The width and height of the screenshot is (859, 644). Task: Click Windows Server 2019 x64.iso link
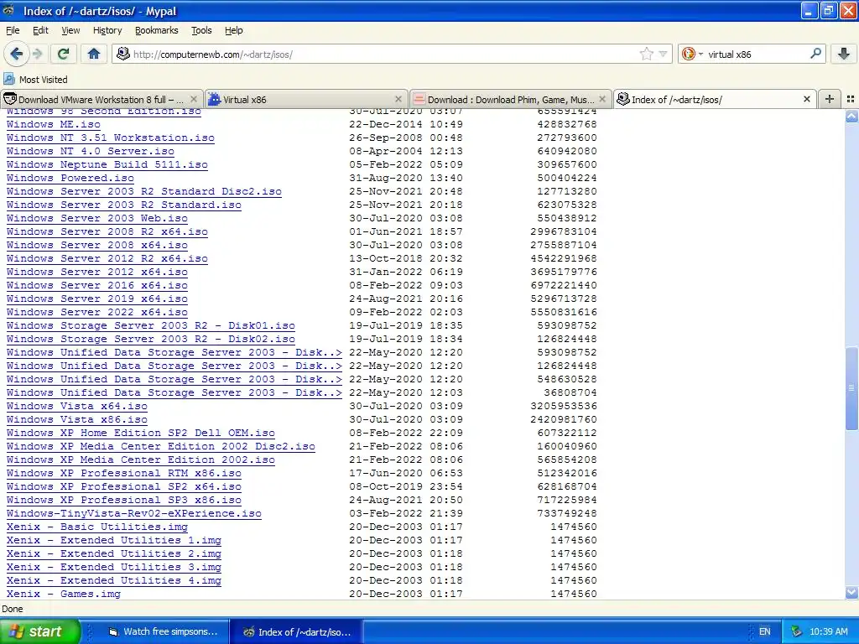click(x=97, y=299)
